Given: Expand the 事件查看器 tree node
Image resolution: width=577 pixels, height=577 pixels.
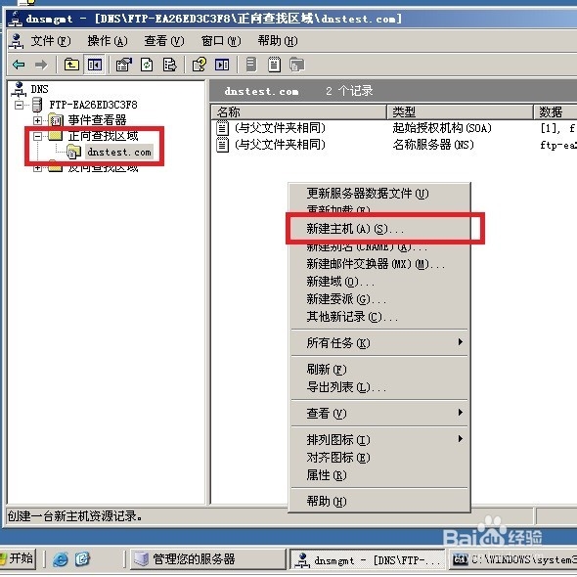Looking at the screenshot, I should [x=37, y=120].
